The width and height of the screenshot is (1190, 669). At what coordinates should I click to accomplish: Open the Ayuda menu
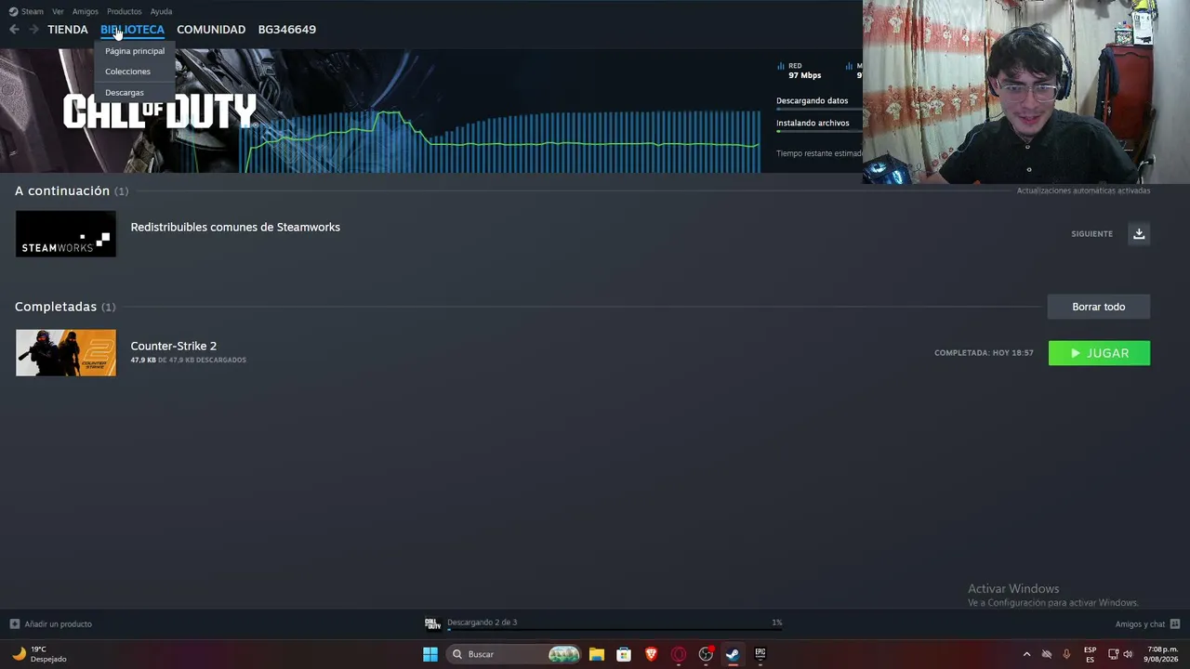[161, 11]
